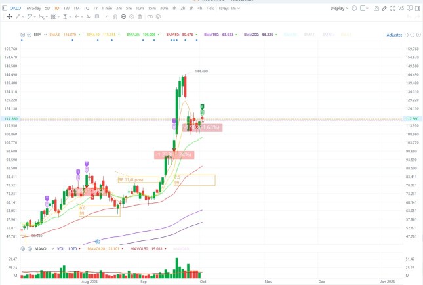Click the Adjusted price link
The width and height of the screenshot is (423, 285).
[x=394, y=35]
